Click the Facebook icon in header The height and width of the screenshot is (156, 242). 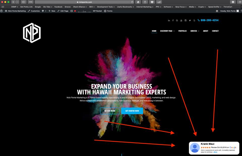(173, 20)
